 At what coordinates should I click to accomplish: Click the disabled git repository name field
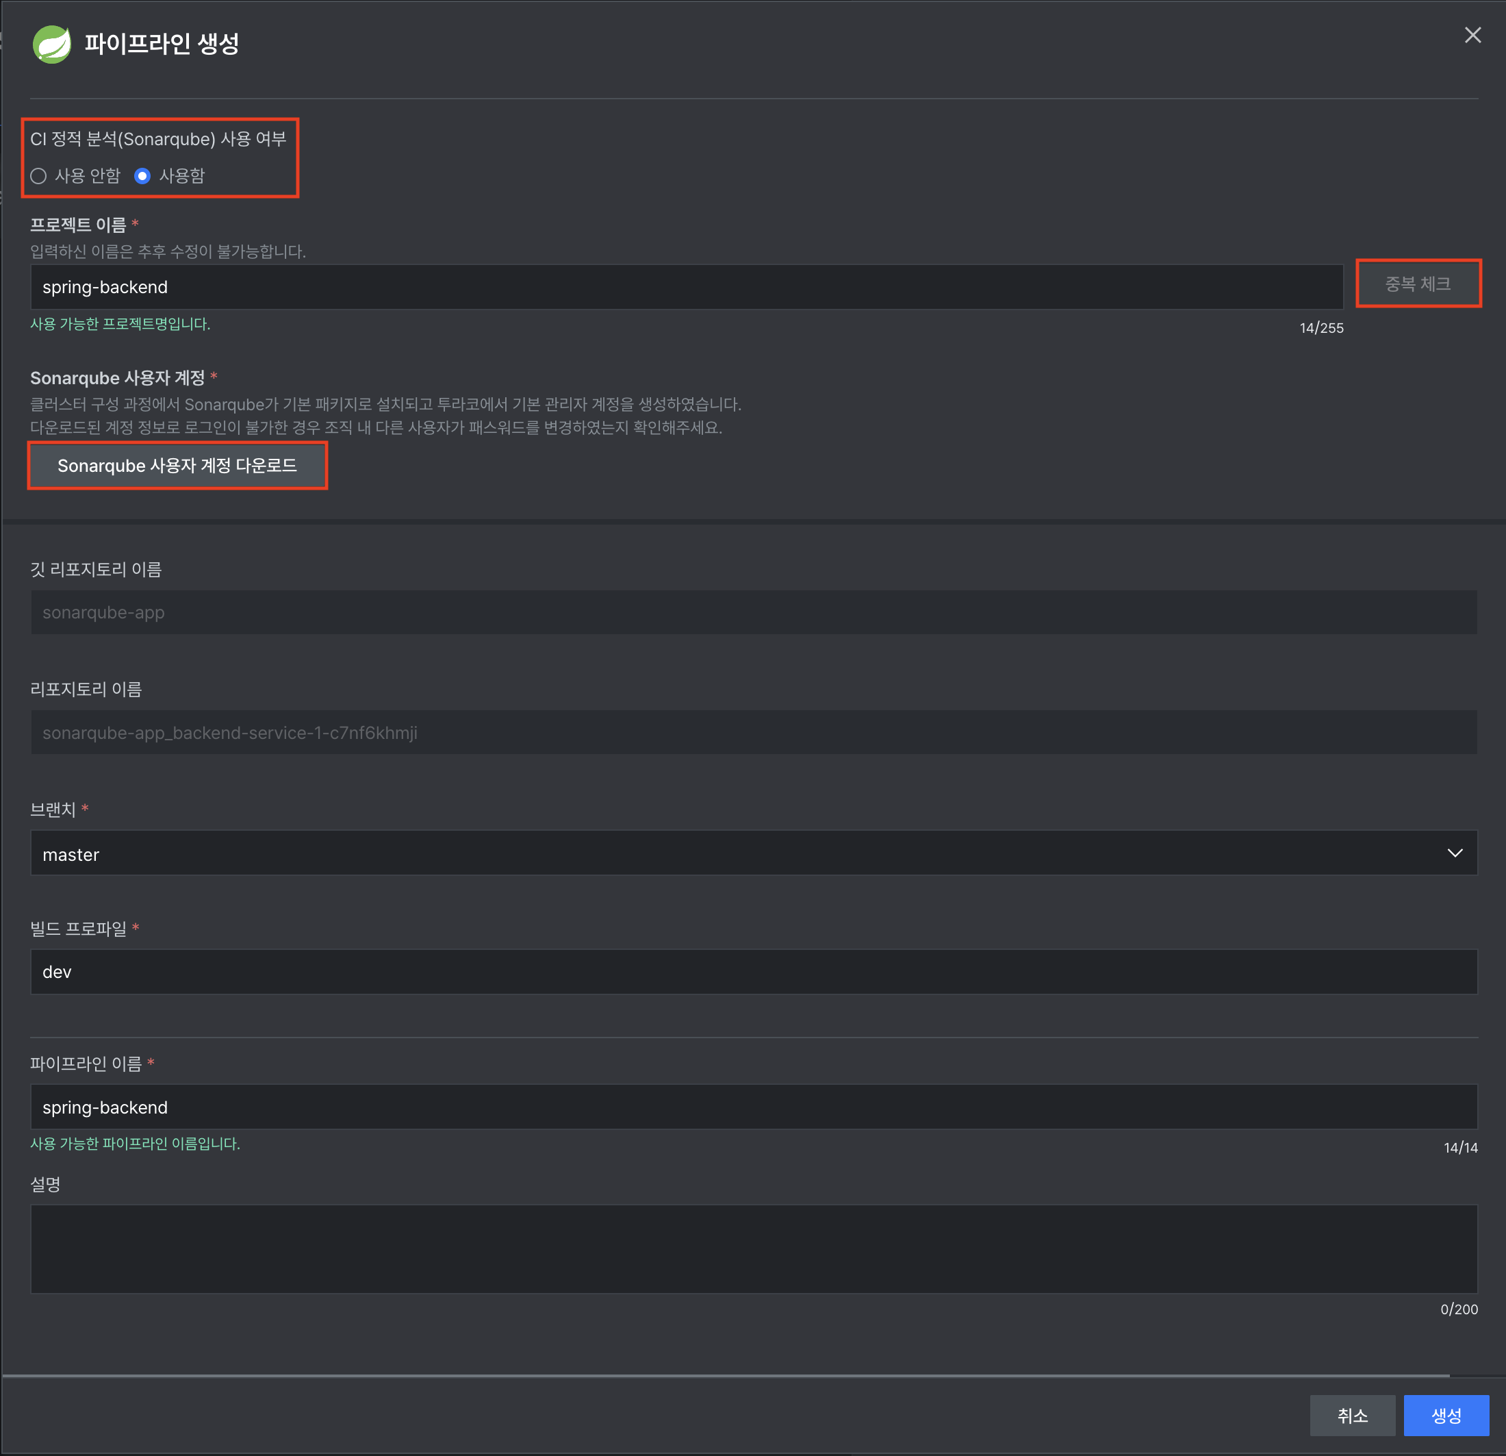pyautogui.click(x=753, y=612)
